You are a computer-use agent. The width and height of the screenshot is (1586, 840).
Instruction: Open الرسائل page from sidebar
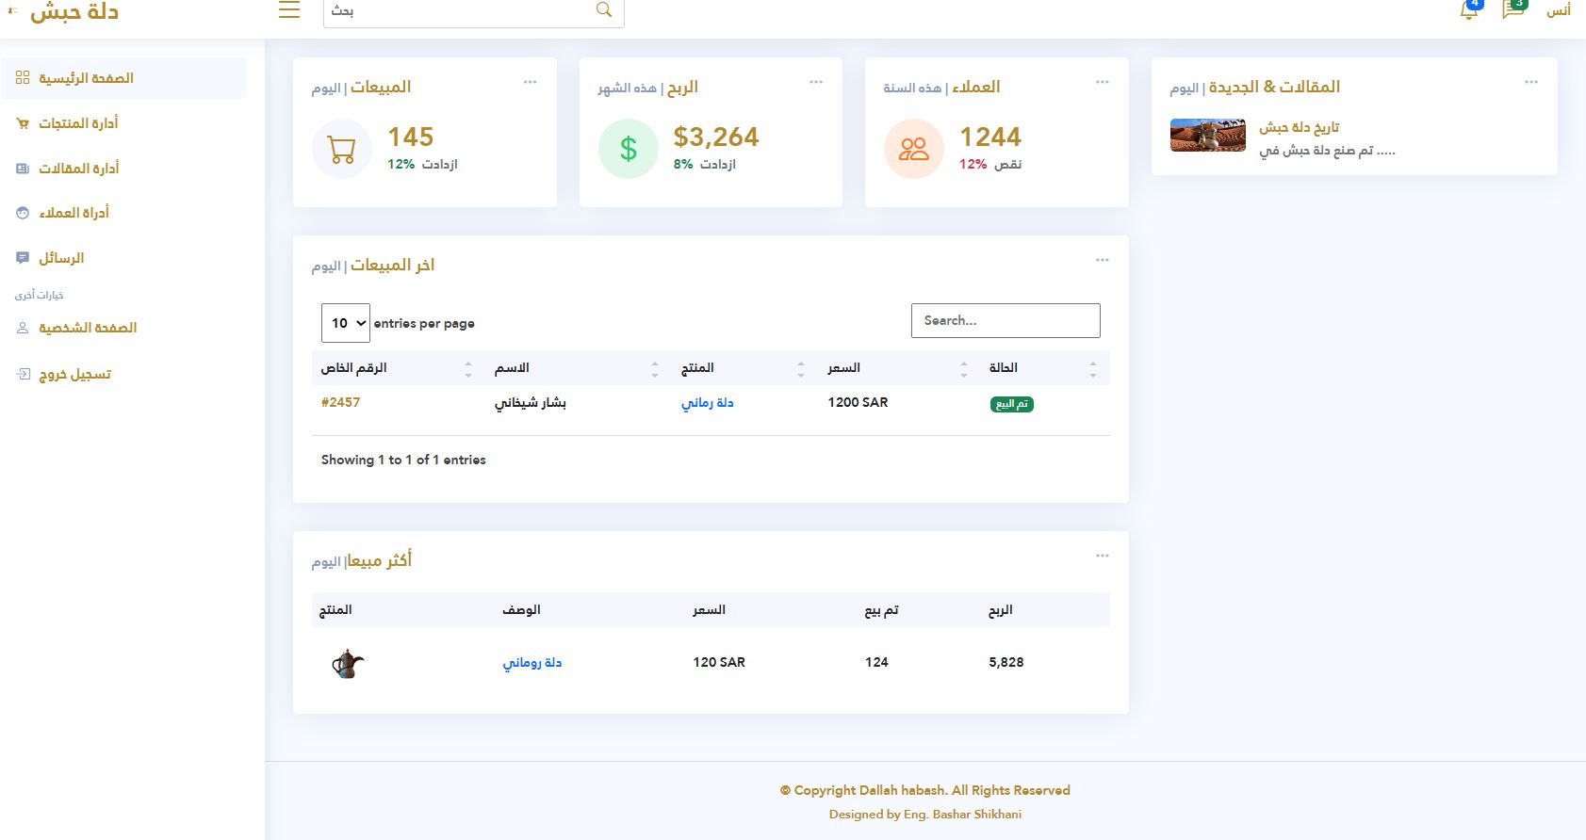[x=61, y=258]
